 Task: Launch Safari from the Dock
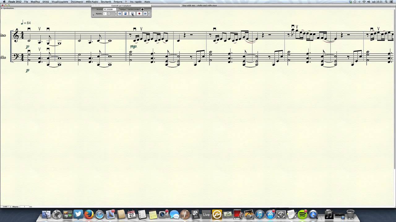[100, 214]
